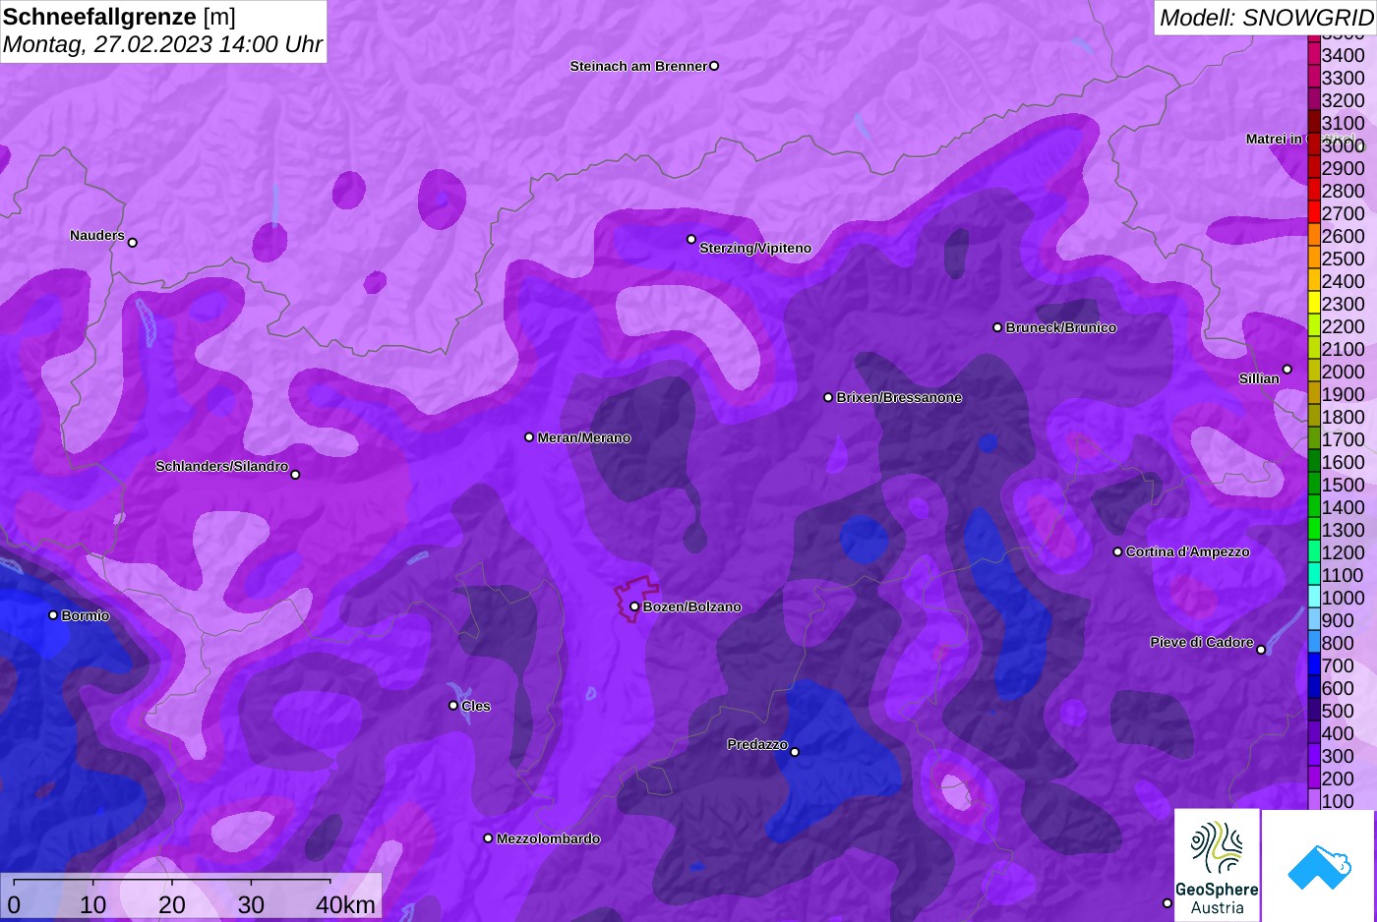Select the Montag, 27.02.2023 14:00 Uhr timestamp
The height and width of the screenshot is (922, 1377).
point(162,44)
